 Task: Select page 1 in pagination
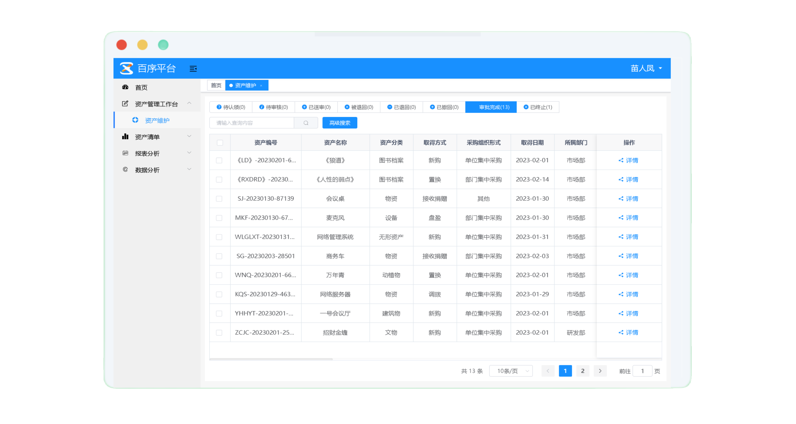coord(565,371)
